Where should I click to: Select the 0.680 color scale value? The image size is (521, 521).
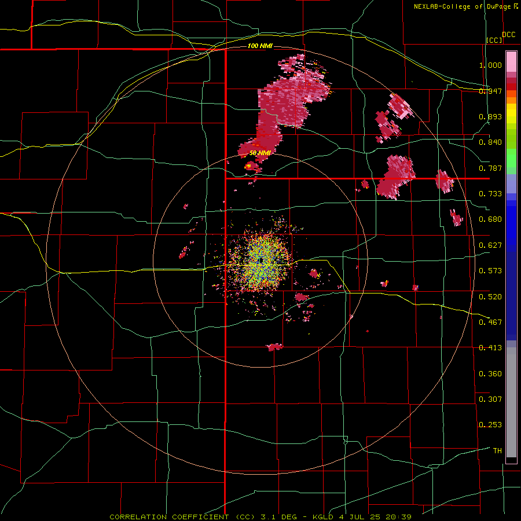point(490,219)
